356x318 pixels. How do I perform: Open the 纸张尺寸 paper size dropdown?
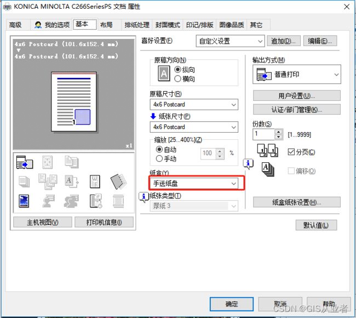(194, 127)
